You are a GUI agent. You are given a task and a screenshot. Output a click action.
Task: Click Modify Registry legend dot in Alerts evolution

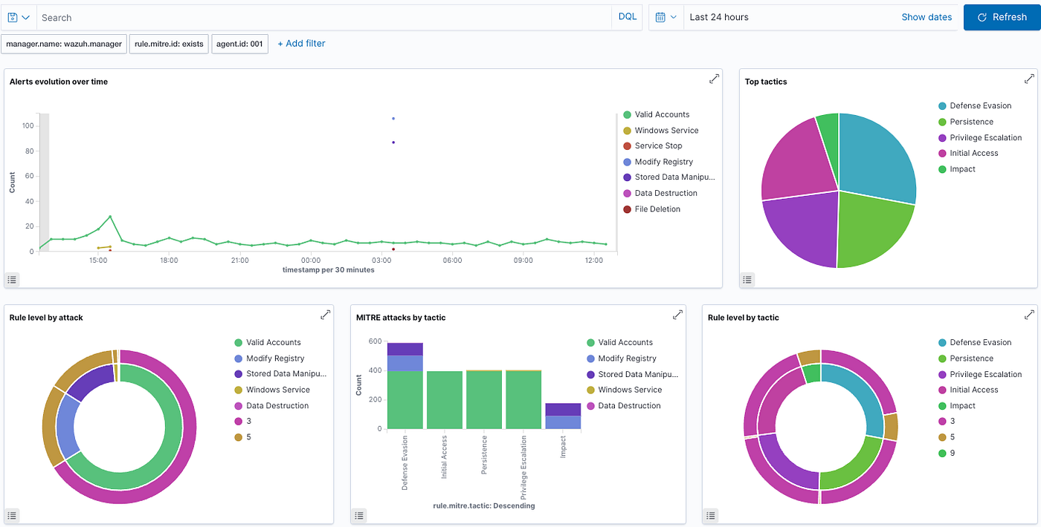pyautogui.click(x=627, y=162)
